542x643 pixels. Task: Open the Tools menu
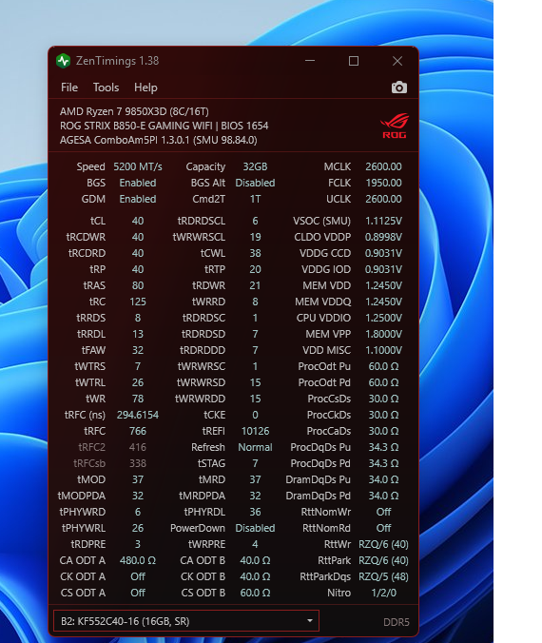106,88
